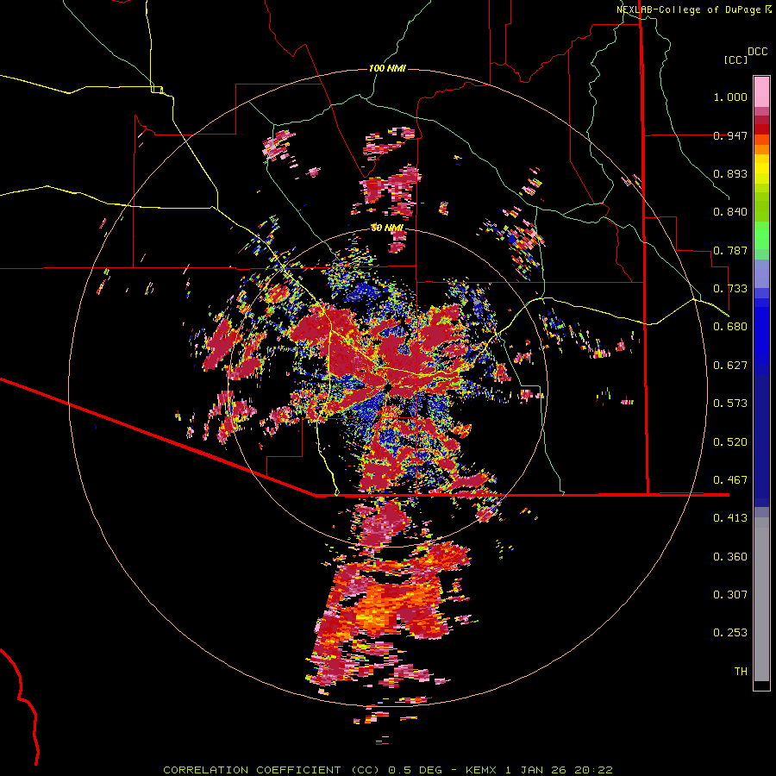Click the DCC legend title
This screenshot has width=776, height=776.
point(758,52)
